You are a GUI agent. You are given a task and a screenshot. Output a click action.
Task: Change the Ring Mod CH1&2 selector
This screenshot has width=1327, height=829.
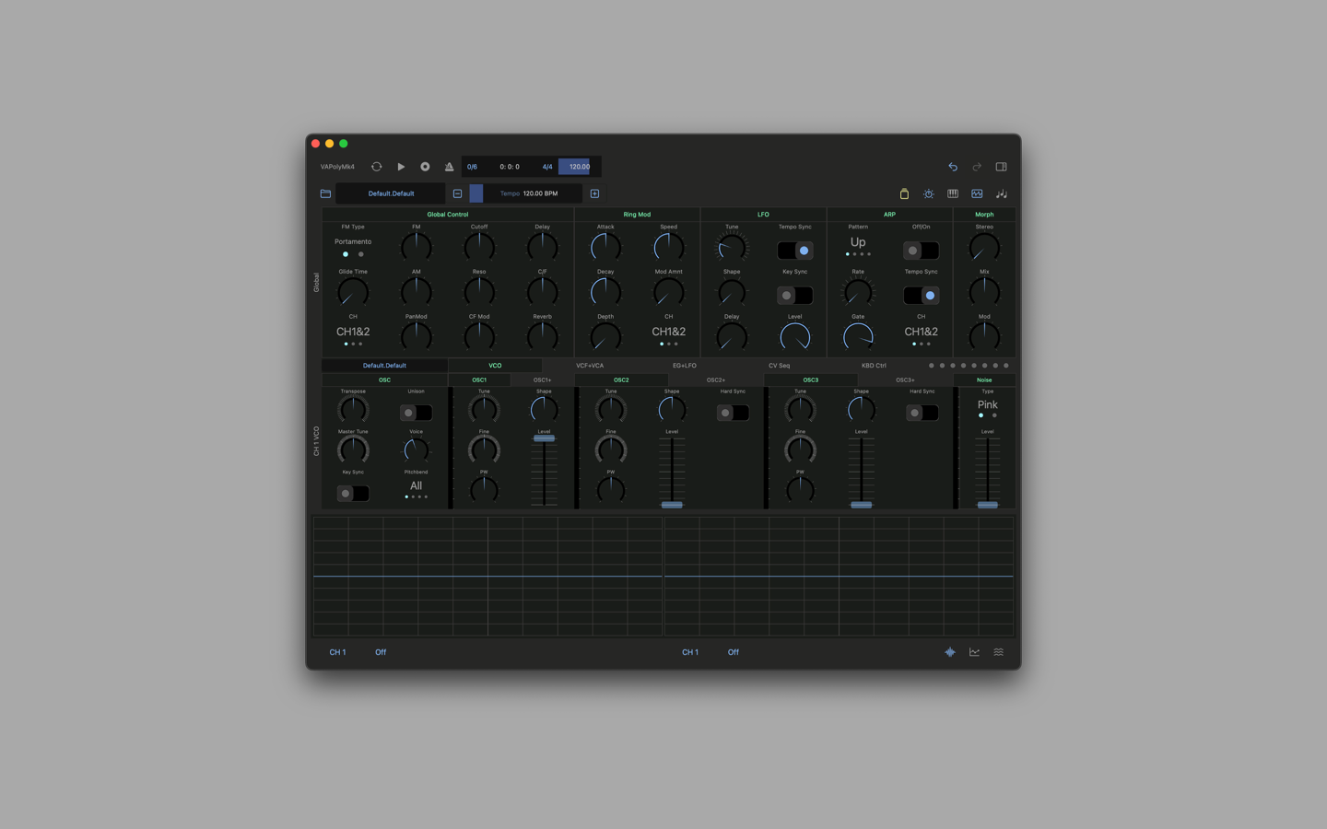668,332
